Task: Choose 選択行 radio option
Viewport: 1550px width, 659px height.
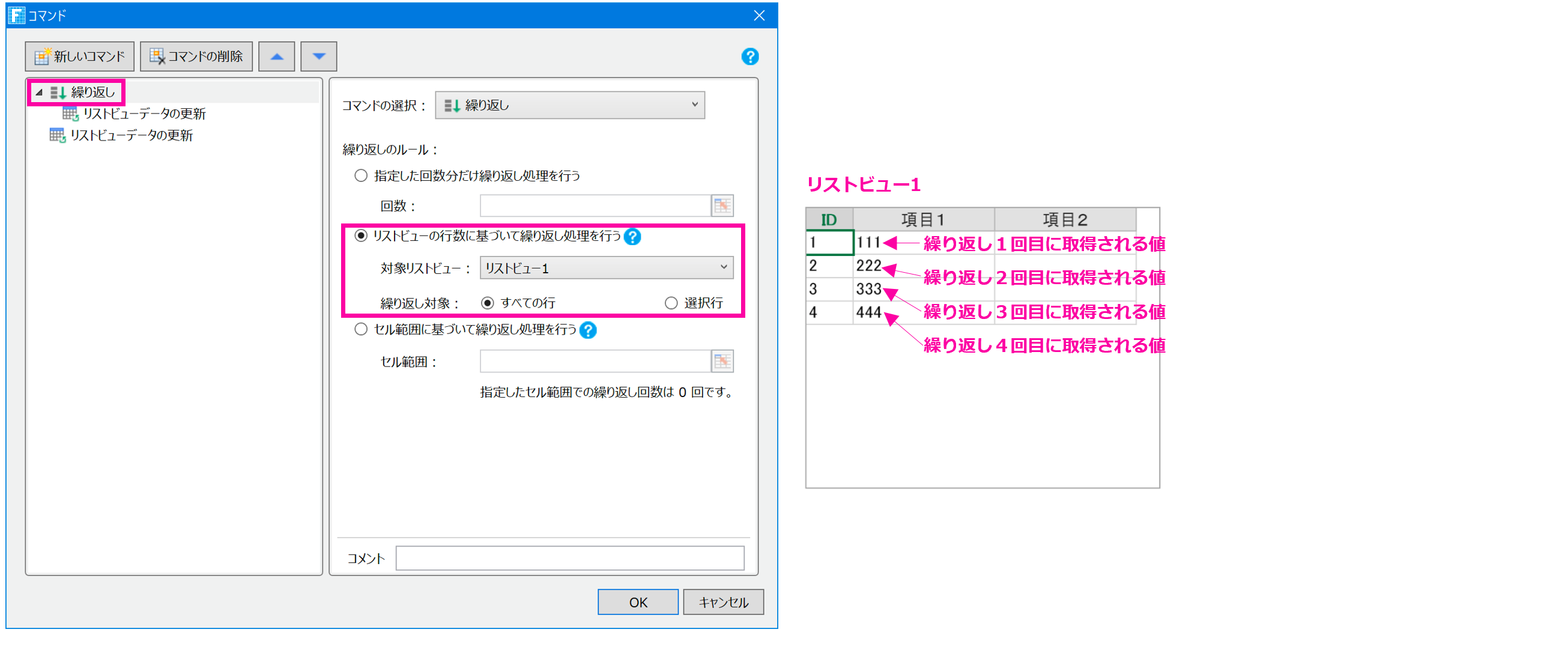Action: click(x=671, y=303)
